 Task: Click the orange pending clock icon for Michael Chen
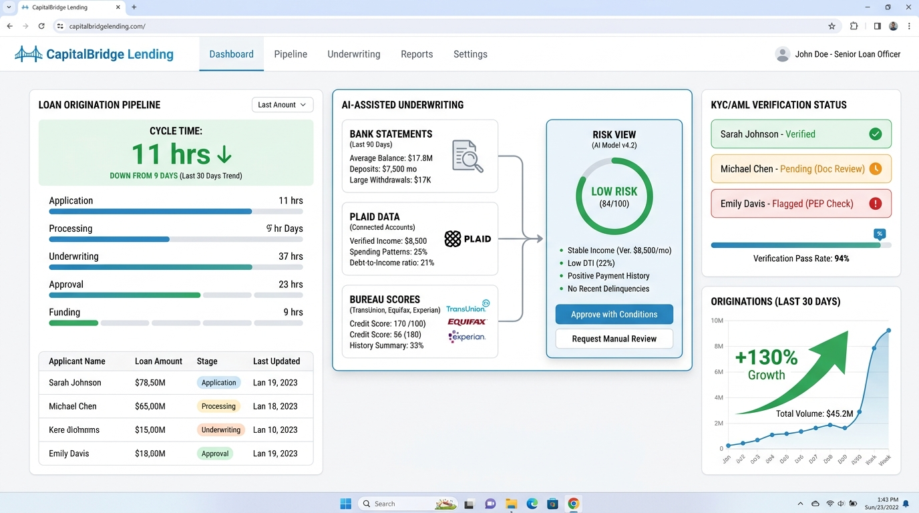click(875, 169)
